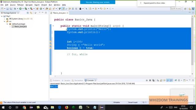Click Remove Launch icon in Console
Image resolution: width=196 pixels, height=110 pixels.
click(150, 80)
